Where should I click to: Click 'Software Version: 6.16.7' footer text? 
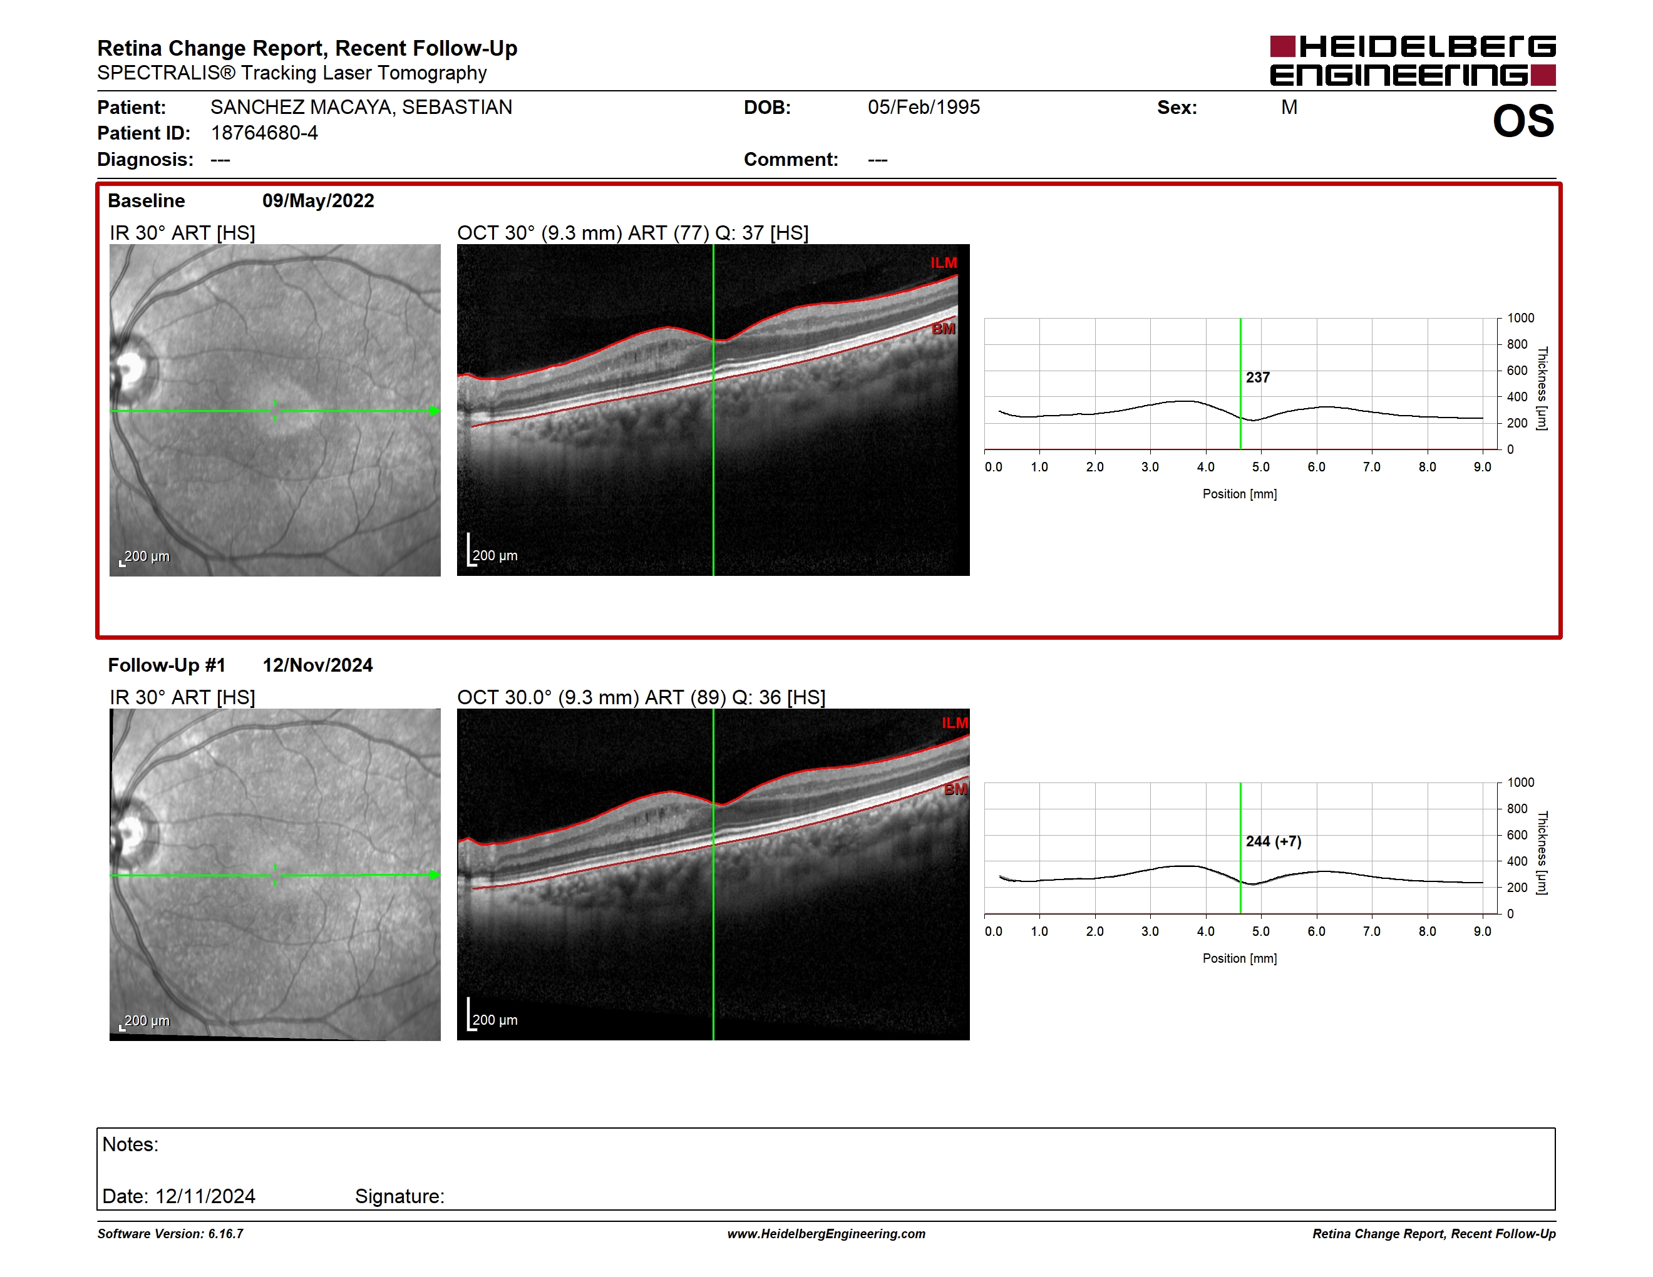(x=170, y=1234)
